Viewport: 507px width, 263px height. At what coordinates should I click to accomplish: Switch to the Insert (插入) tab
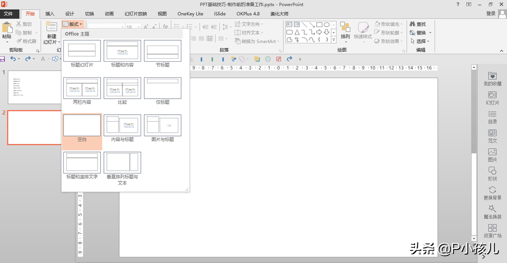(50, 14)
